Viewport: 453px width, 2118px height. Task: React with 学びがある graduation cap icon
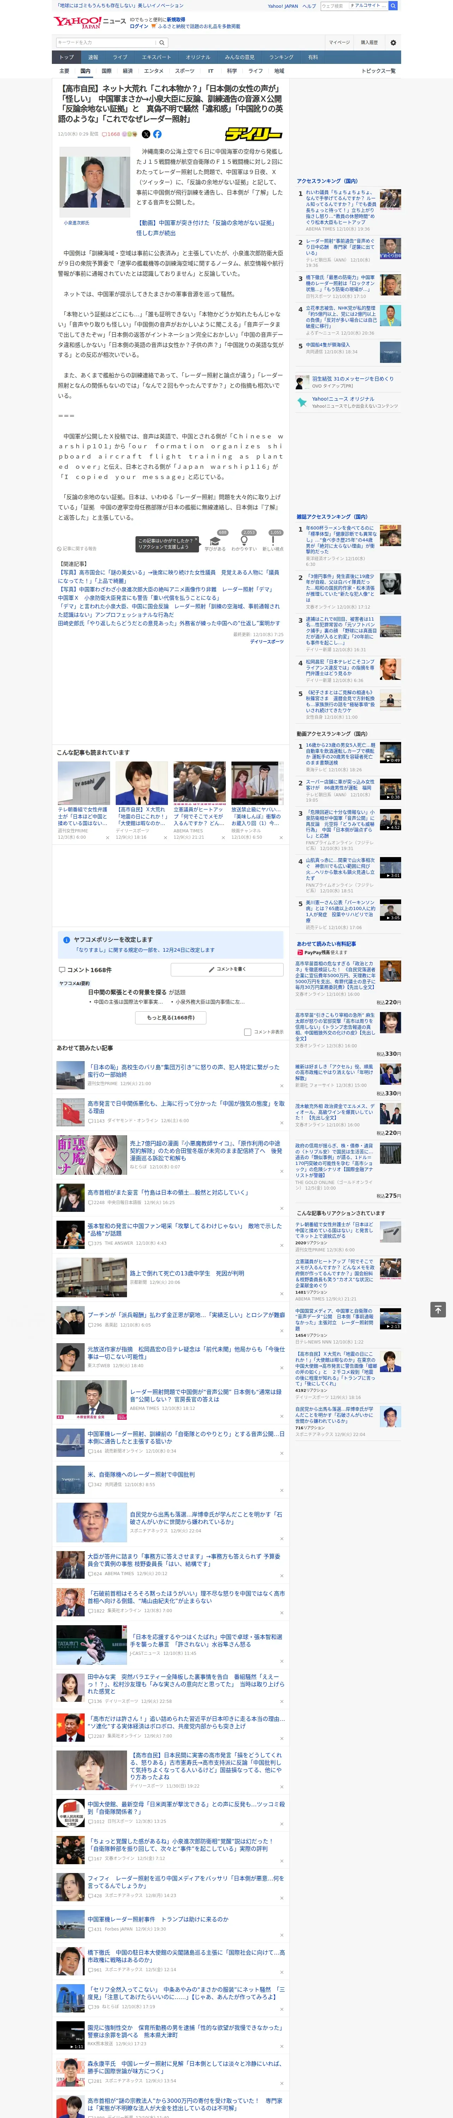pyautogui.click(x=216, y=541)
